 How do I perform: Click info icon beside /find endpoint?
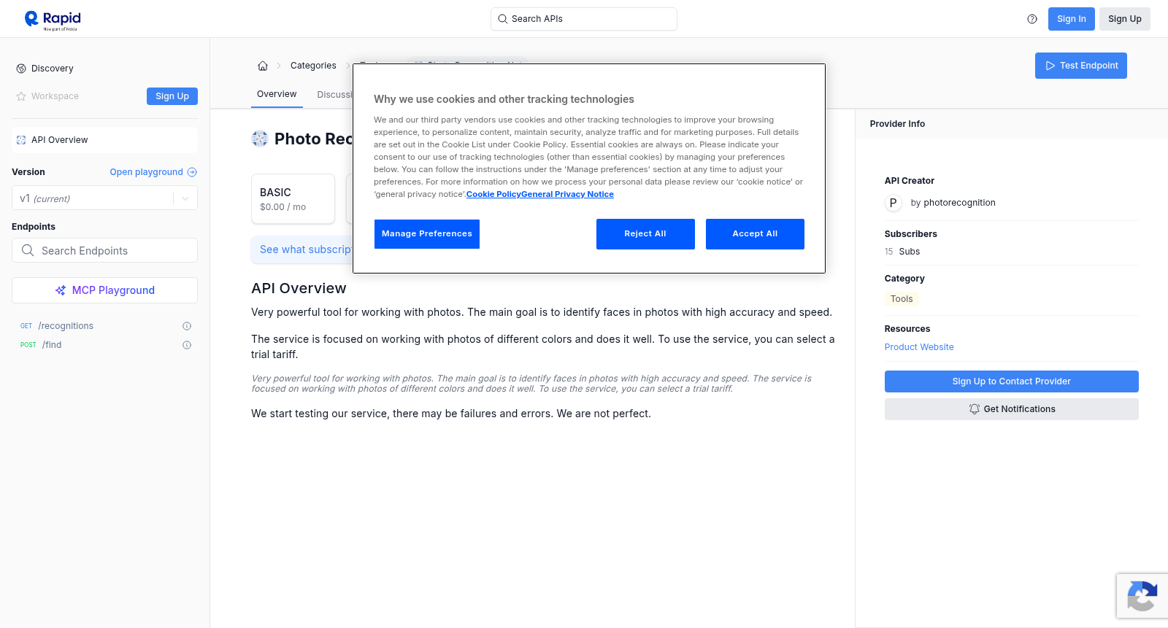(x=187, y=345)
